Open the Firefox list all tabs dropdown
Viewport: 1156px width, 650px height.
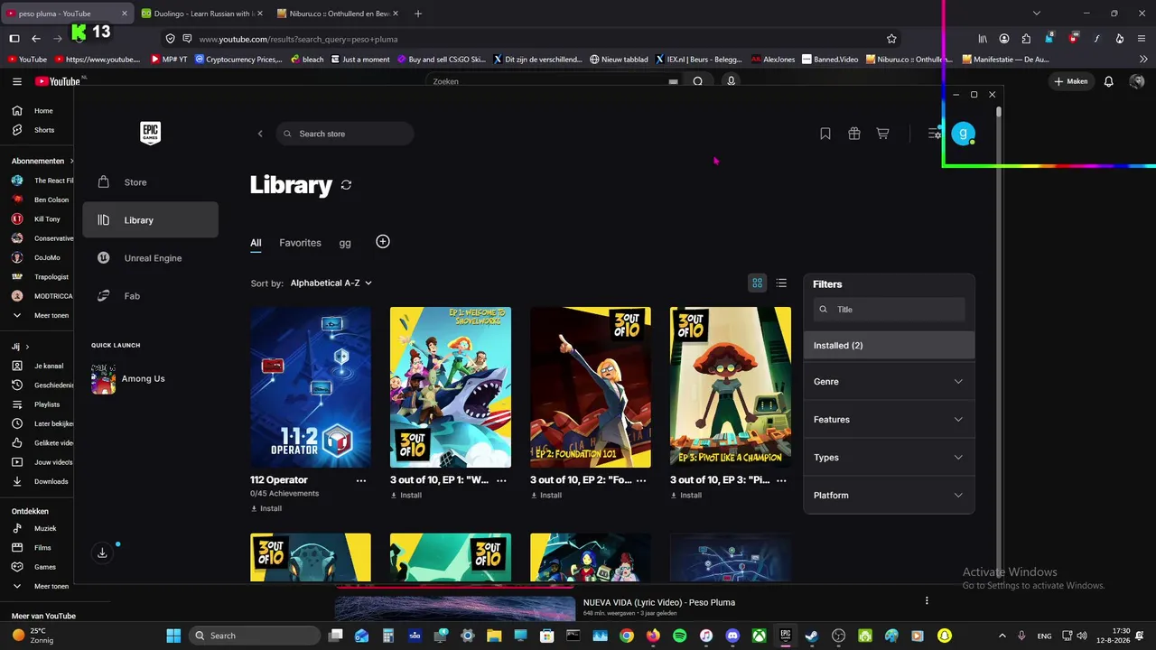coord(1037,14)
